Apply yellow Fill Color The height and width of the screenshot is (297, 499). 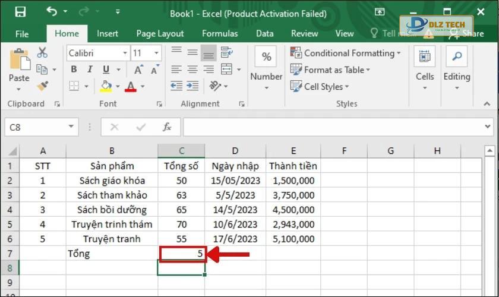point(106,86)
